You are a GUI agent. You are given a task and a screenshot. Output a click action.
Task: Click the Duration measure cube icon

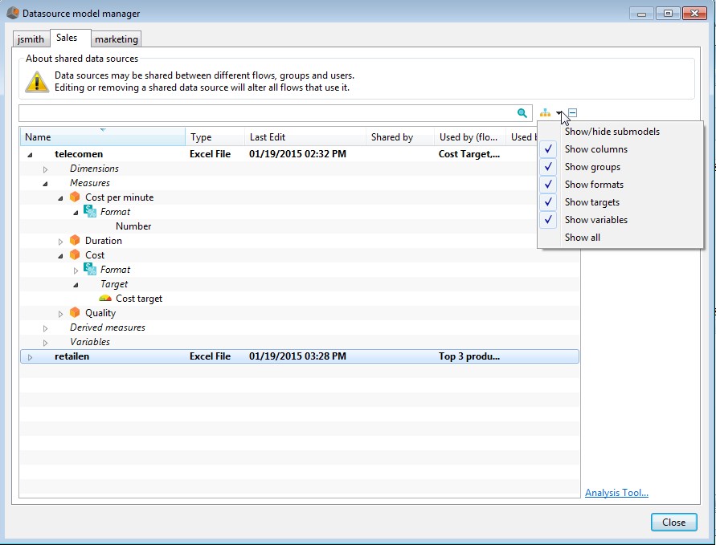click(75, 240)
